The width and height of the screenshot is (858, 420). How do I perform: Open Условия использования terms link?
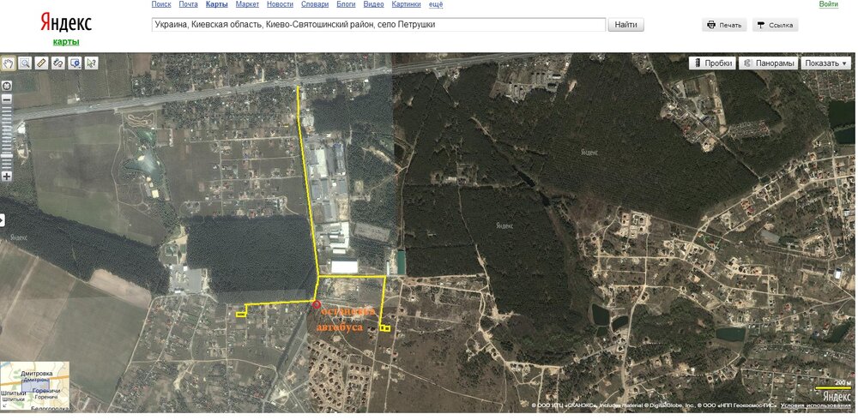click(816, 405)
